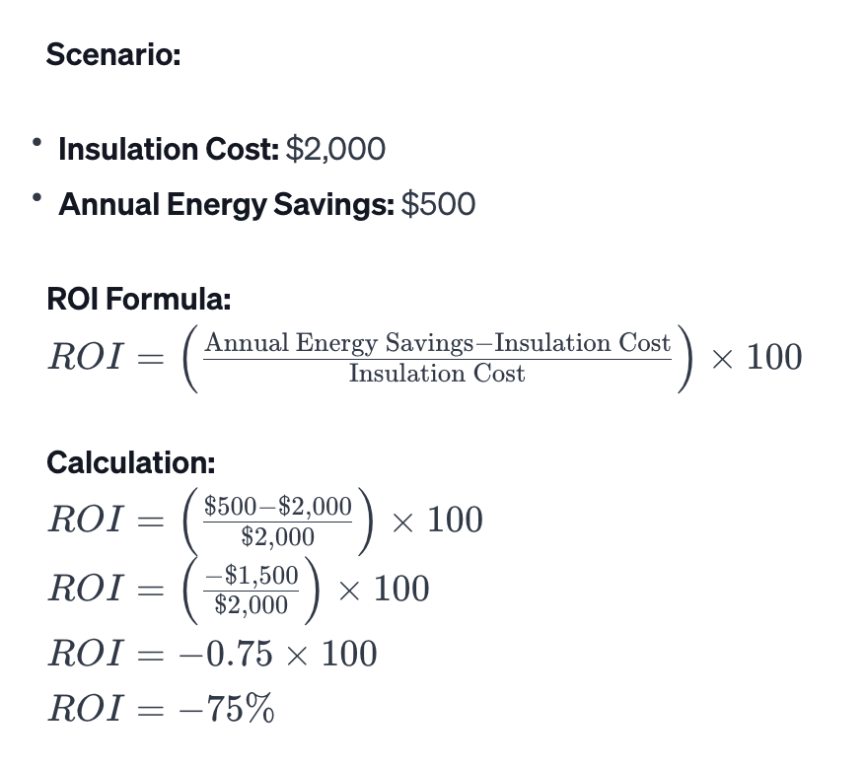866x767 pixels.
Task: Click the formula denominator 'Insulation Cost'
Action: click(x=437, y=374)
